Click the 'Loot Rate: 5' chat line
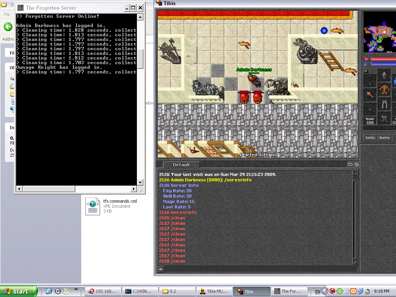 176,207
